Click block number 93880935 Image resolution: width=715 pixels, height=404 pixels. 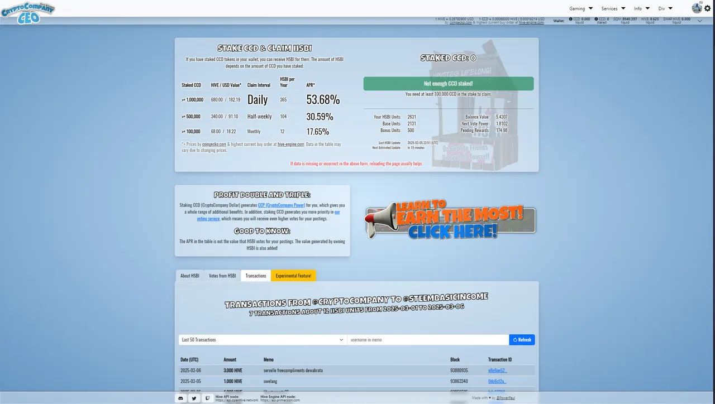point(459,371)
